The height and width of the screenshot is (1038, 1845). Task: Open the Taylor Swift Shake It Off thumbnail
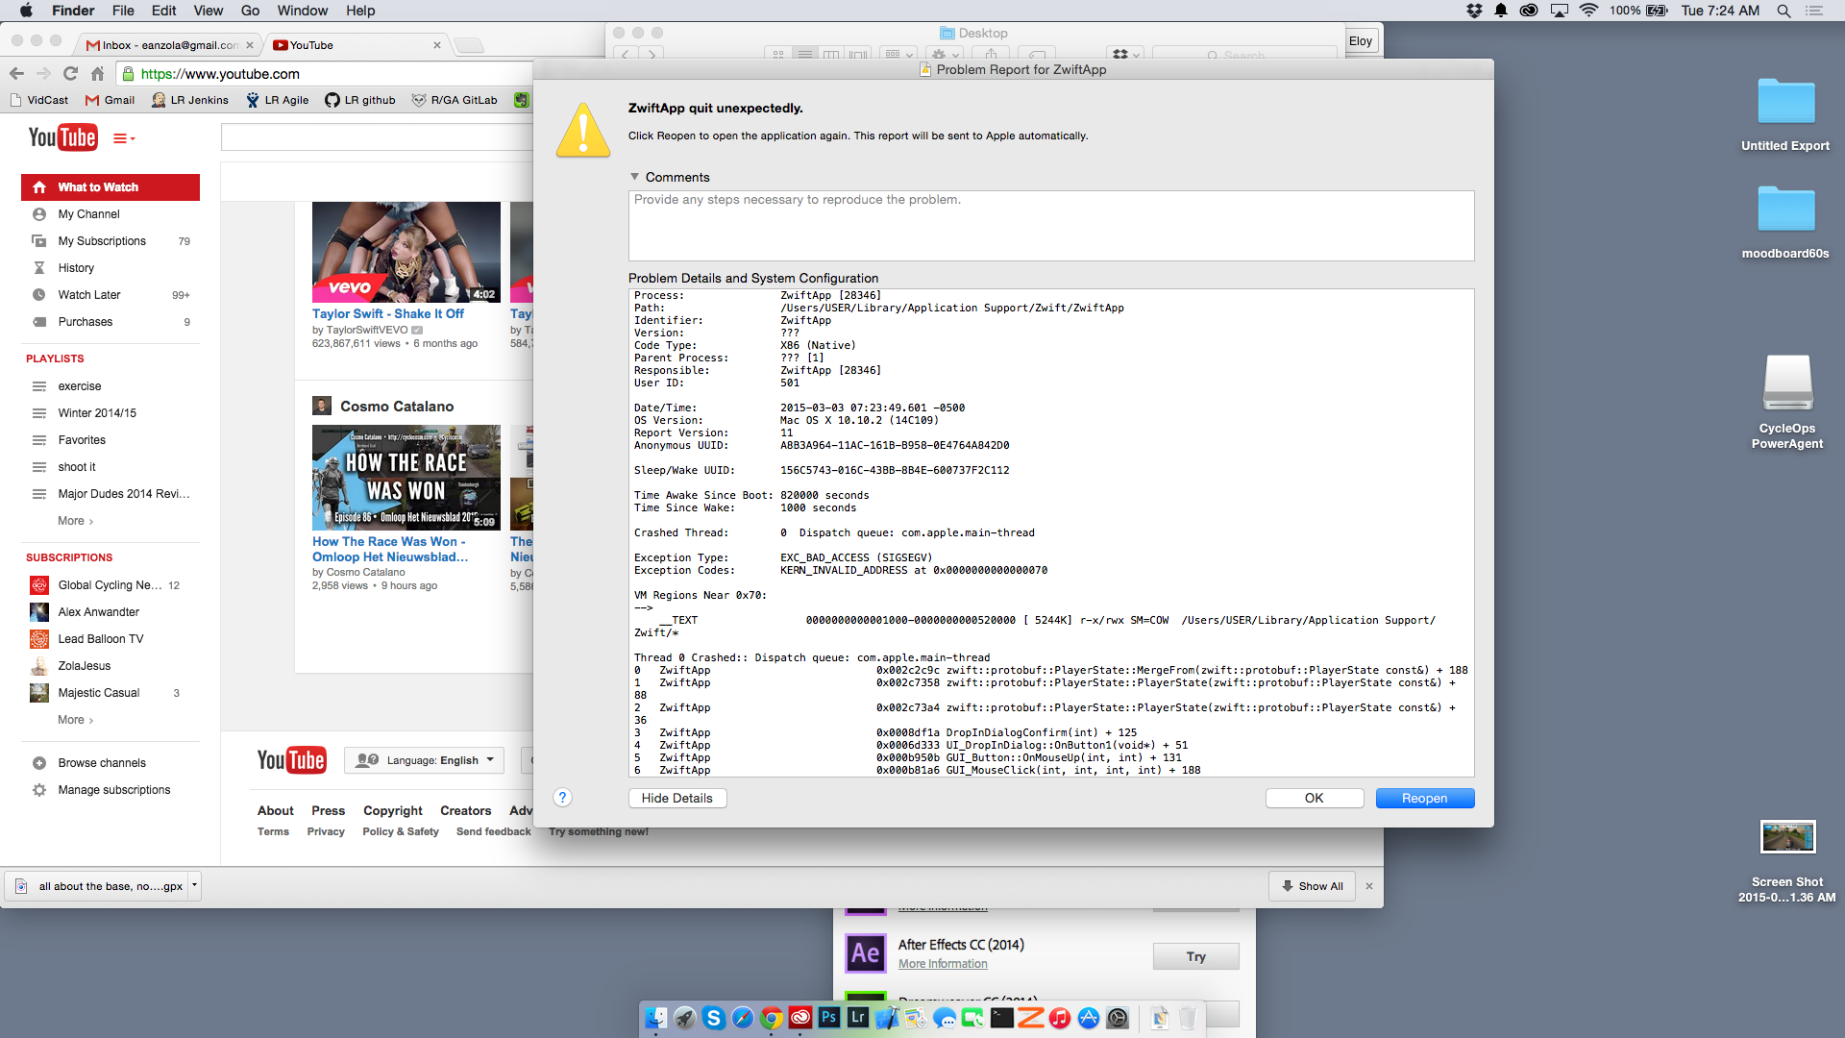pyautogui.click(x=406, y=252)
